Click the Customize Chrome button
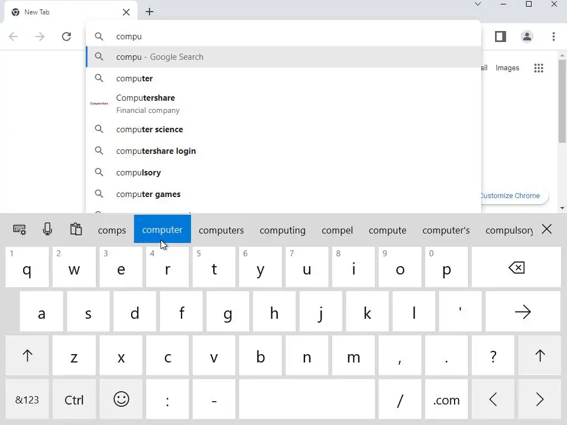This screenshot has width=567, height=425. tap(513, 195)
